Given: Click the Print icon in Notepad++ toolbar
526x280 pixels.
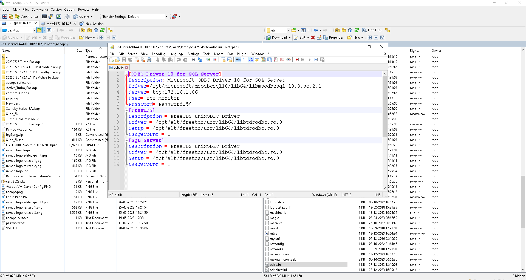Looking at the screenshot, I should (x=149, y=60).
